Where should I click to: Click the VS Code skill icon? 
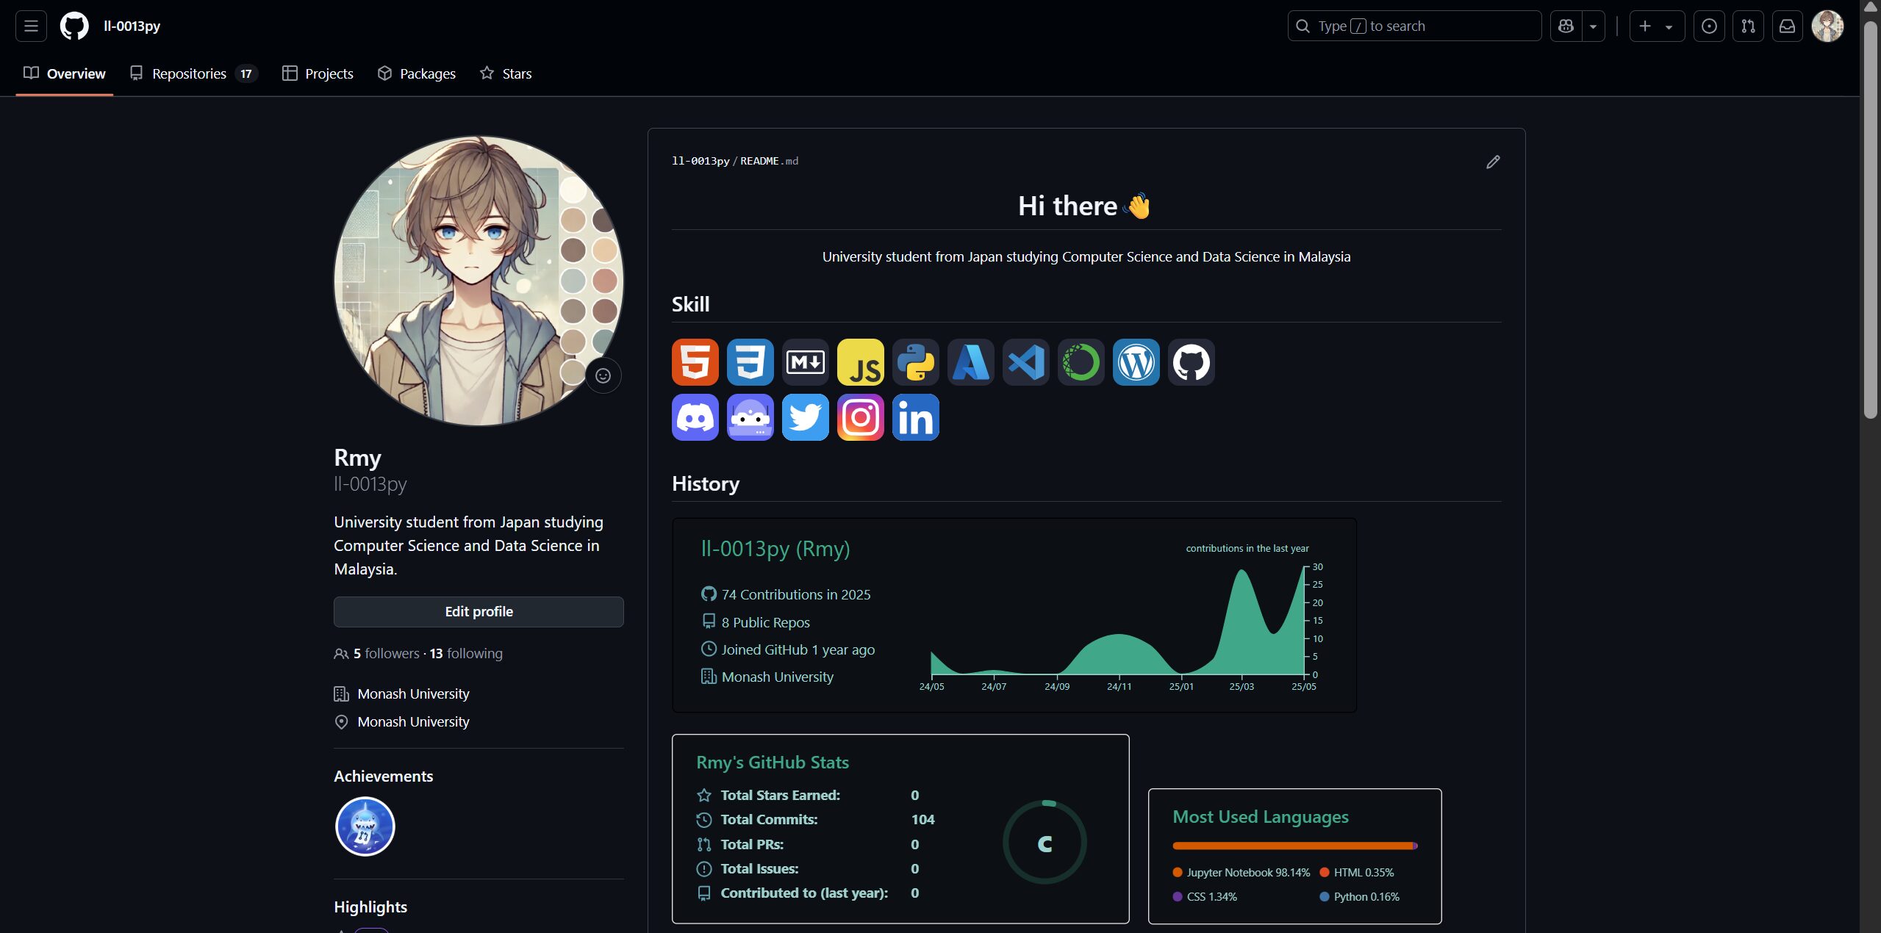(1025, 362)
